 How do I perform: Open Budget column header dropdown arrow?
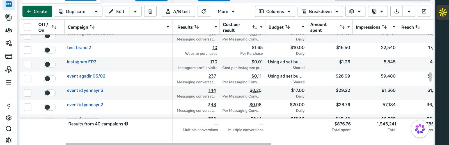[x=303, y=27]
